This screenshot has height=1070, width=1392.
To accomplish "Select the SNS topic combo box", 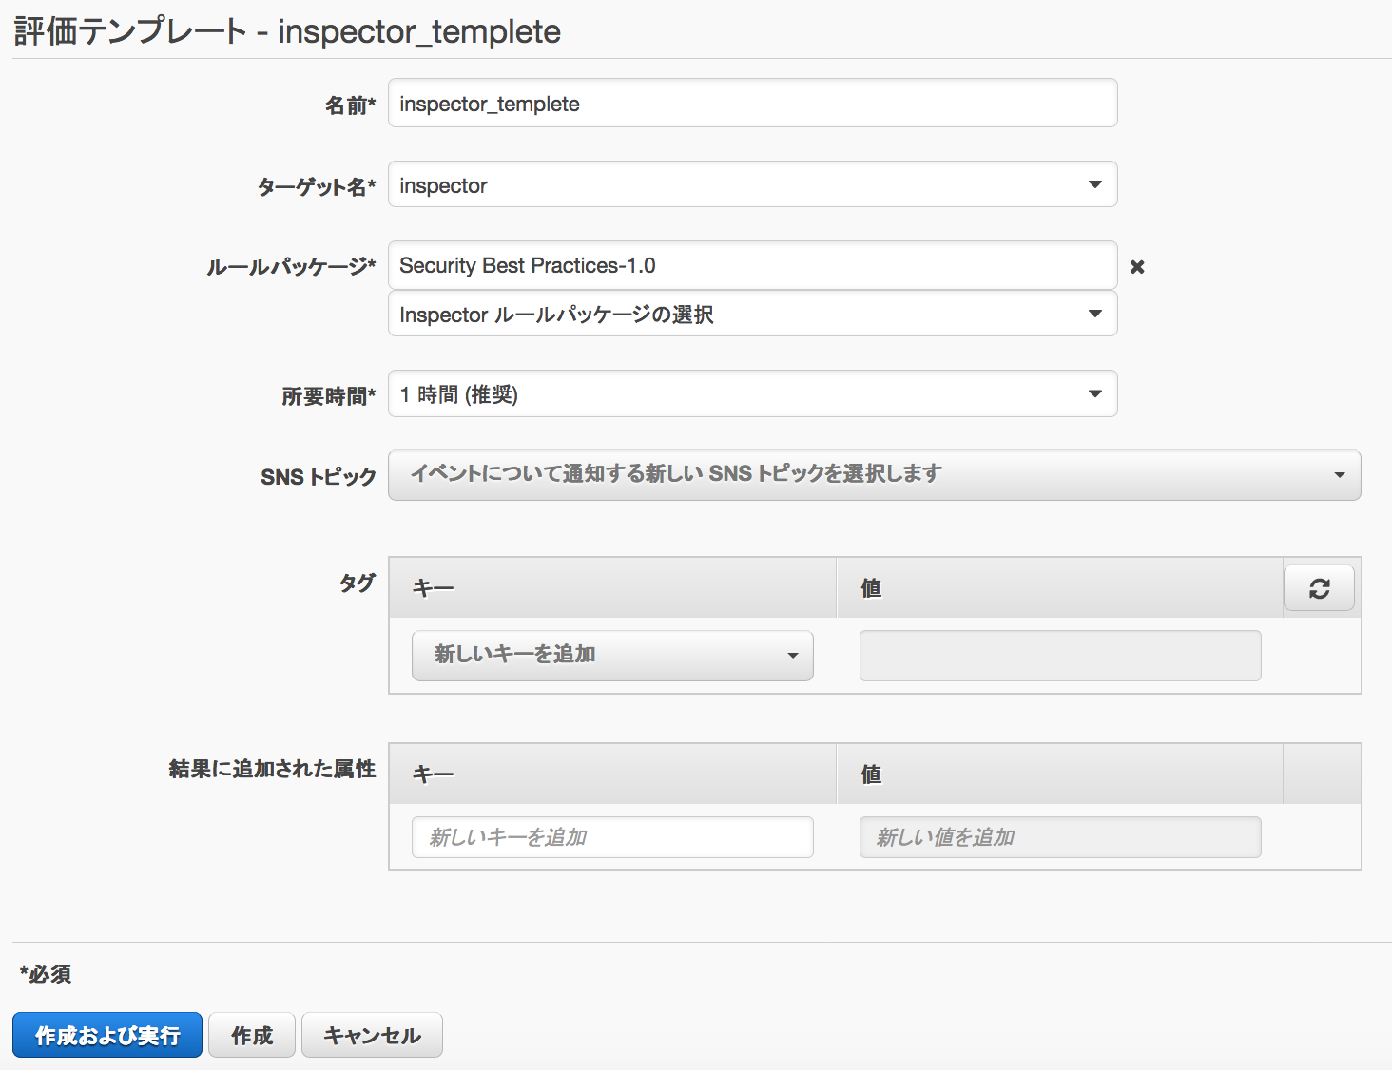I will click(875, 475).
